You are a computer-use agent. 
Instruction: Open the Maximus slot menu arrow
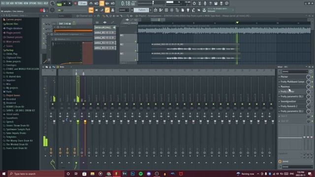pyautogui.click(x=279, y=87)
